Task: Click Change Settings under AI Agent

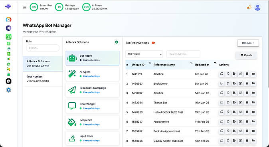Action: [91, 76]
